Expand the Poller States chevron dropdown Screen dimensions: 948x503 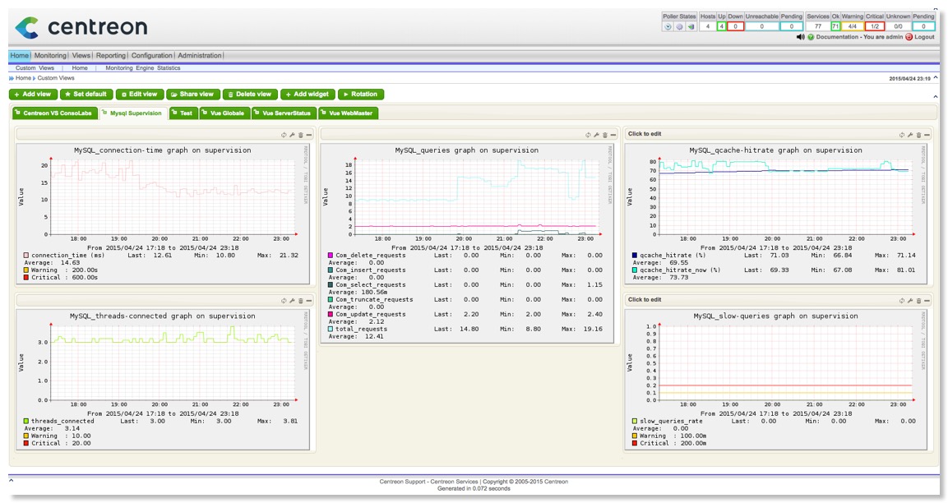668,25
